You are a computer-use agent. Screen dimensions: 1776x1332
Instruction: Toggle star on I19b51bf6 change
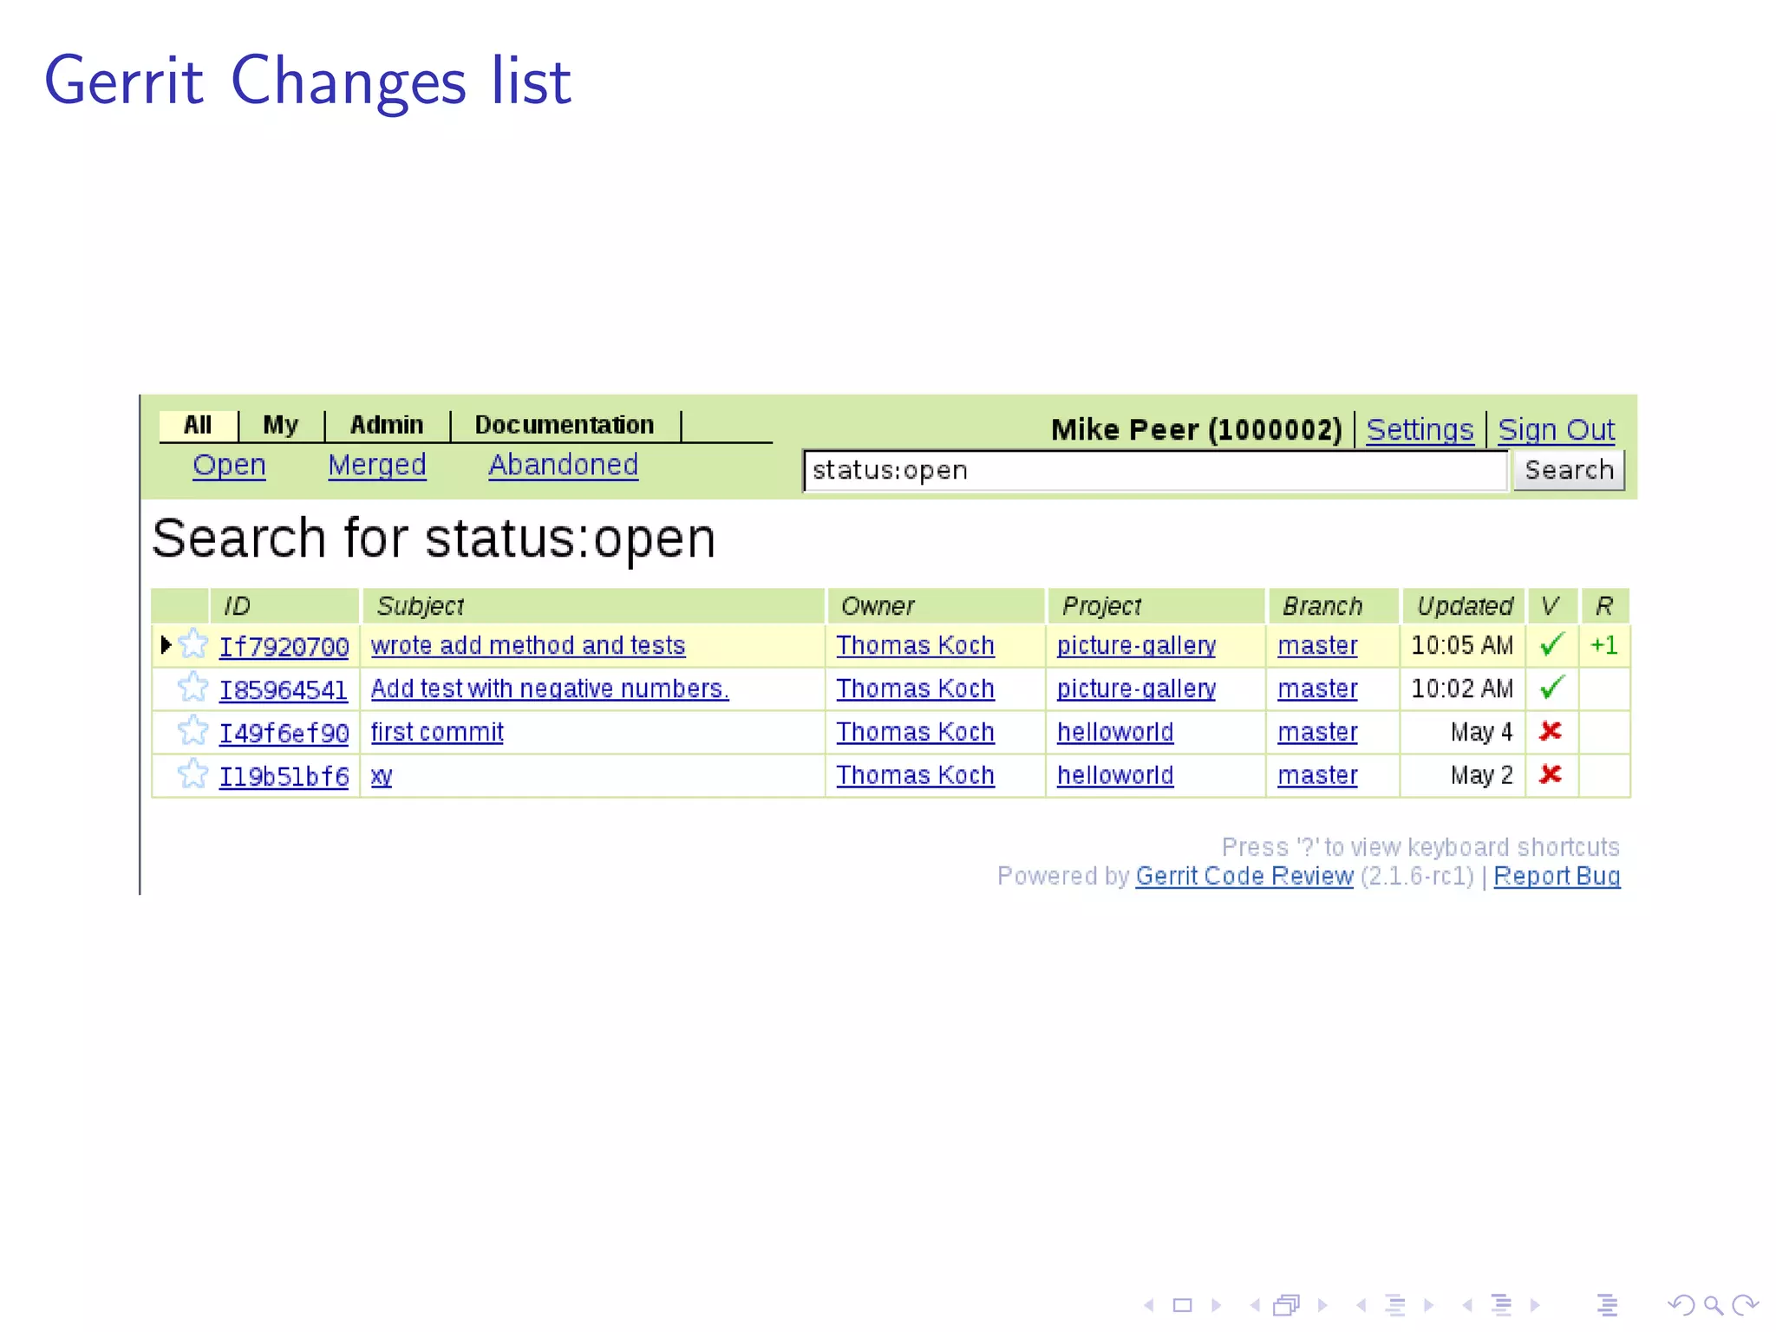(x=193, y=774)
